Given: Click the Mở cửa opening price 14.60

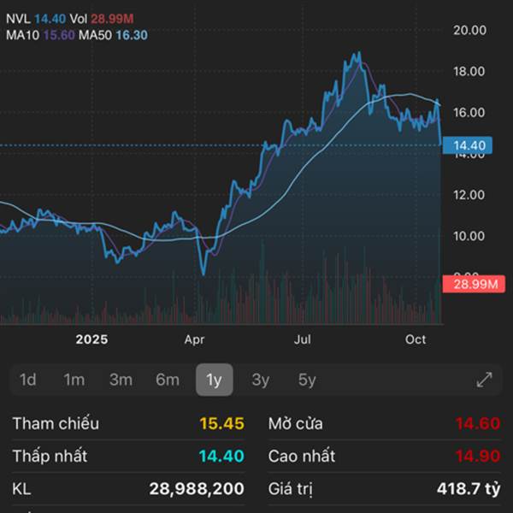Looking at the screenshot, I should coord(477,423).
